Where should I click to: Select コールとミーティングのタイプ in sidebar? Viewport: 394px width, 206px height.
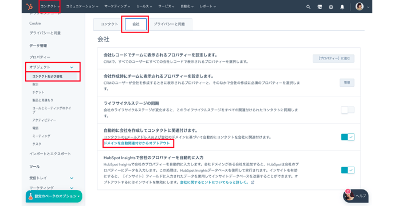tap(52, 110)
